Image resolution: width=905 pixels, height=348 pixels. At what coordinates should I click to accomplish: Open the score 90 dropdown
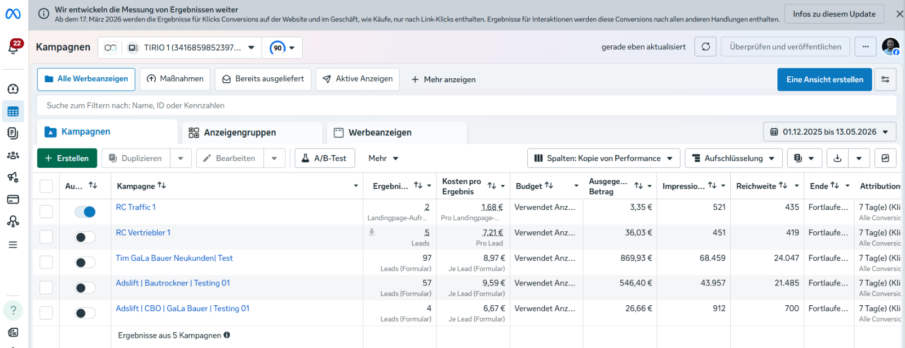pyautogui.click(x=282, y=48)
